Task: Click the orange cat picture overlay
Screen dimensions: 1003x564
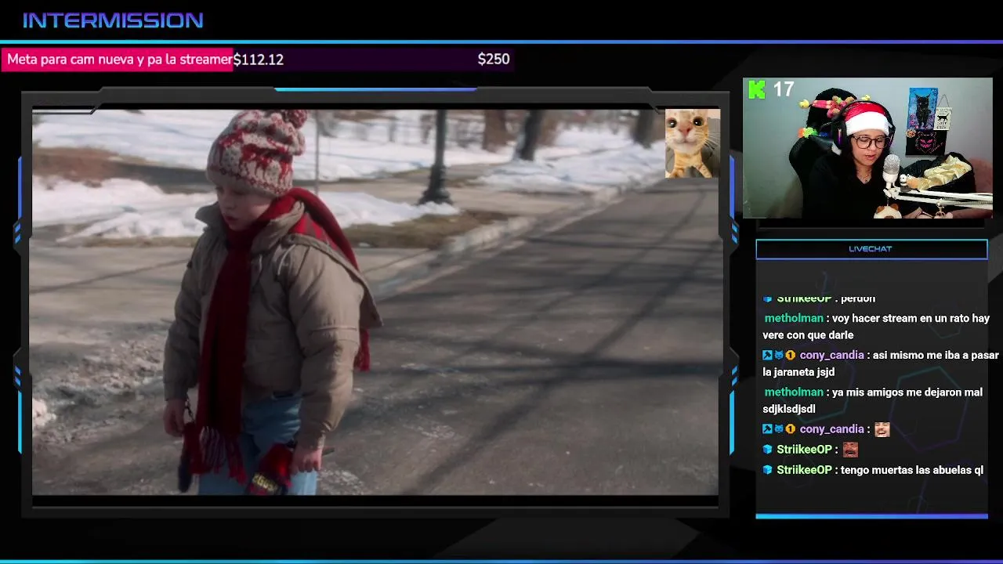Action: (x=692, y=143)
